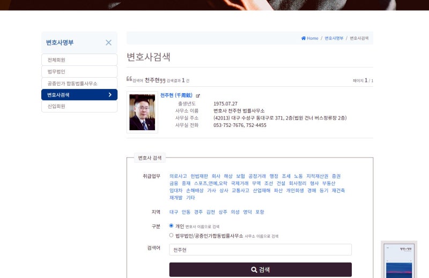The height and width of the screenshot is (278, 429).
Task: Open external link icon next to 천주현
Action: (198, 96)
